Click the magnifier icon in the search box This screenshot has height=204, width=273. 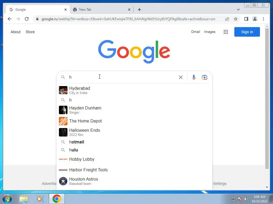pyautogui.click(x=63, y=77)
